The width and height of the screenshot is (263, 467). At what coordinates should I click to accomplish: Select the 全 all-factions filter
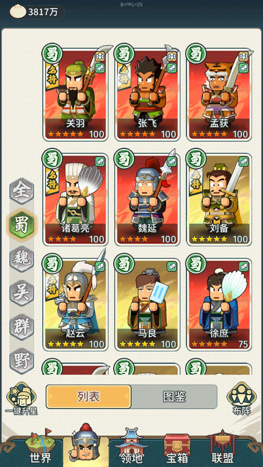coord(22,191)
